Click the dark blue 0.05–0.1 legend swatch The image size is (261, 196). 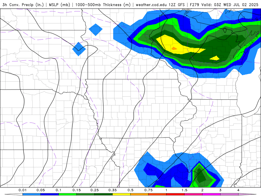[x=50, y=194]
